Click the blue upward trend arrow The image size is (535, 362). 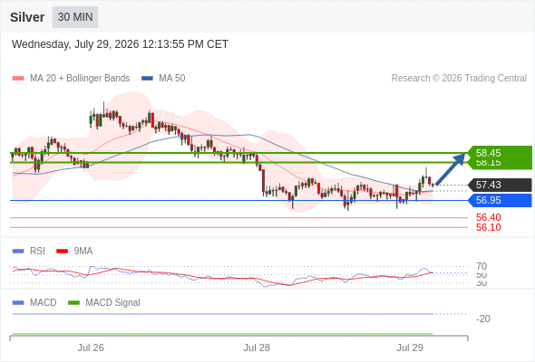[x=451, y=169]
